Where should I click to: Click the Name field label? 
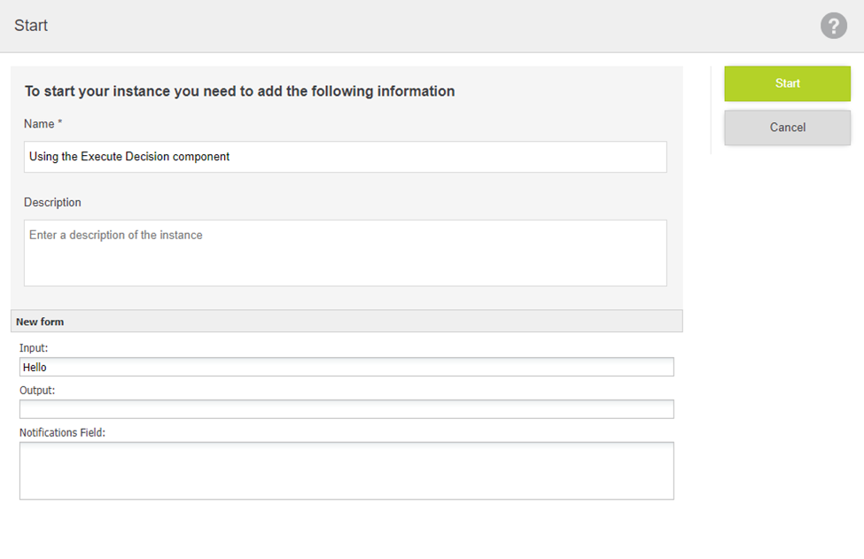pos(39,124)
